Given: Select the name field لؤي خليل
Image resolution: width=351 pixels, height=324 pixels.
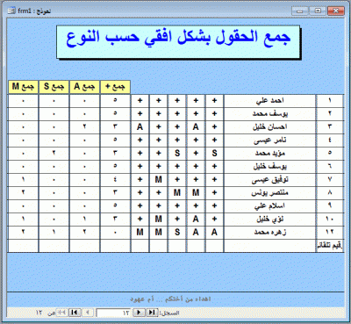Looking at the screenshot, I should (x=269, y=219).
